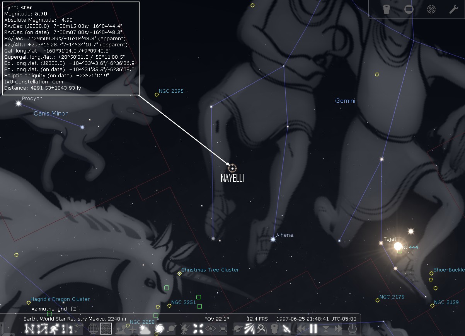Toggle meteor showers icon
465x336 pixels.
250,329
